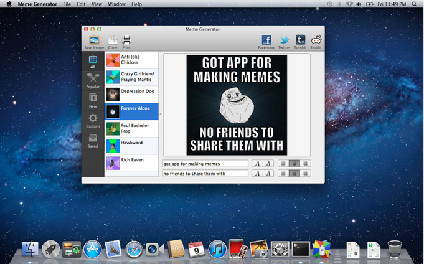
Task: Decrease the bottom text font size
Action: (268, 173)
